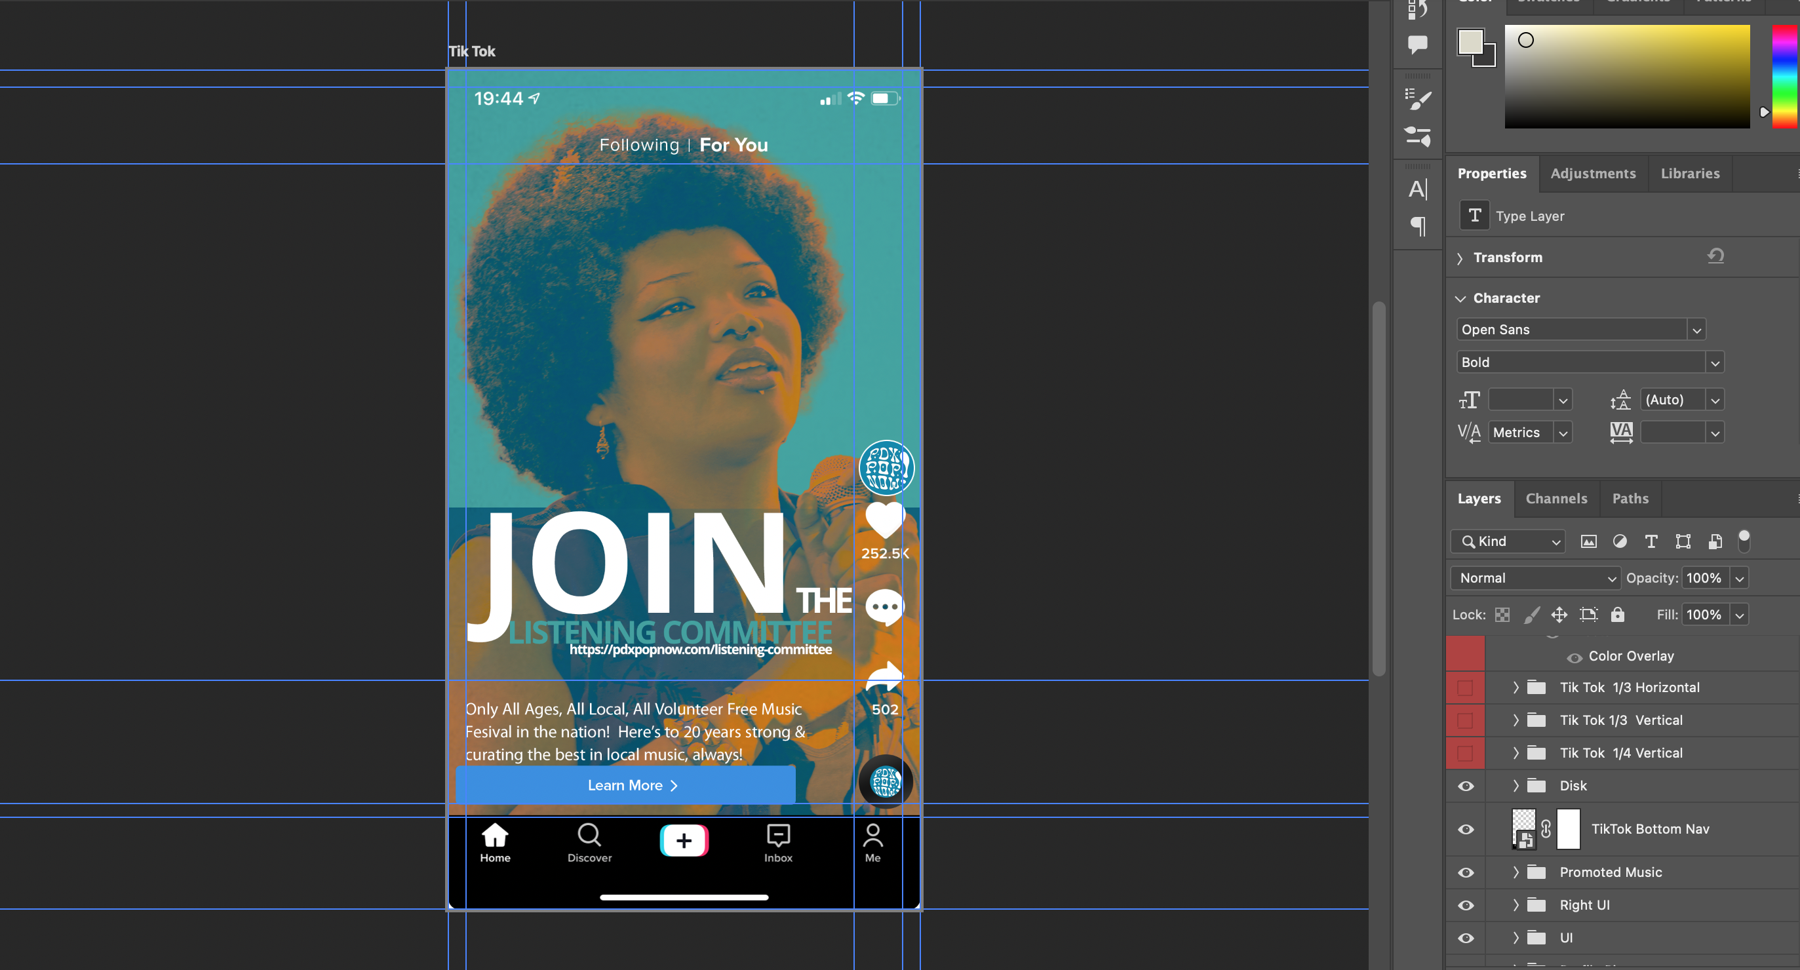Switch to the Libraries tab
This screenshot has width=1800, height=970.
(1690, 174)
